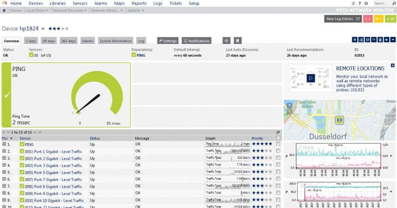Screen dimensions: 397x208
Task: Open the Notifications button
Action: pyautogui.click(x=197, y=40)
